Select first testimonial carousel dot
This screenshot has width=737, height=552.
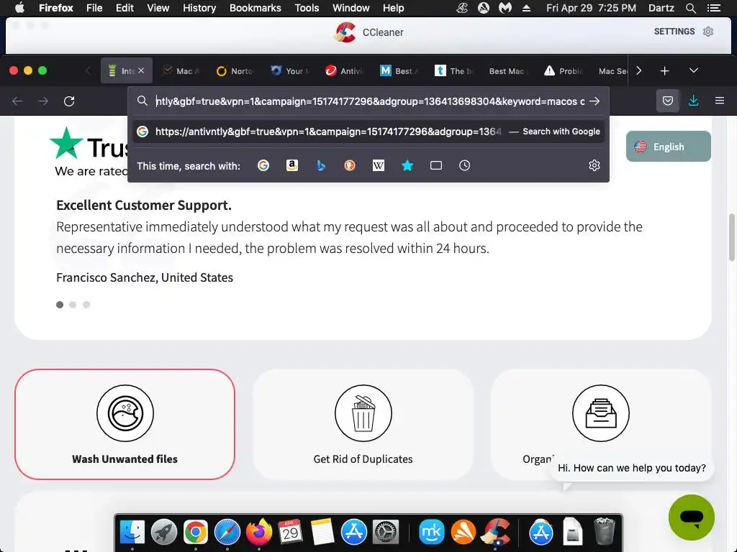(60, 305)
